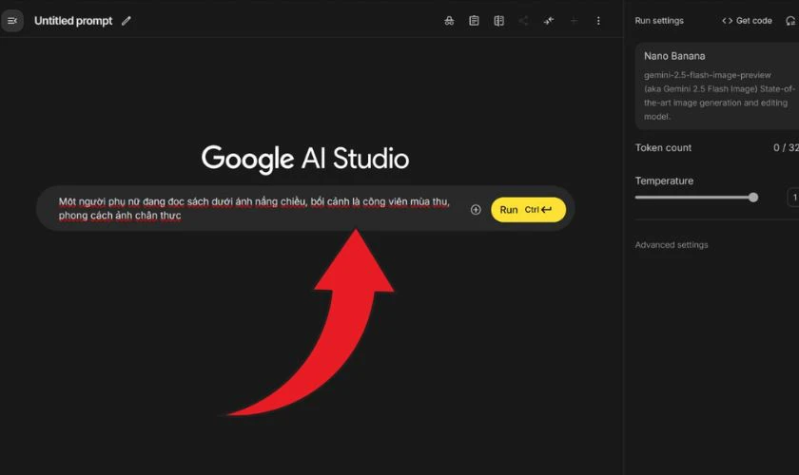
Task: Click the plus icon in top toolbar
Action: [x=574, y=21]
